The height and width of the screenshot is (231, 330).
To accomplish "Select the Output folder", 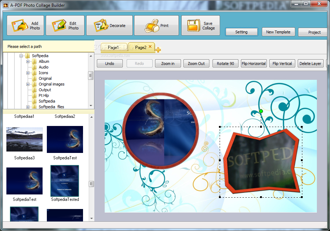I will [45, 90].
